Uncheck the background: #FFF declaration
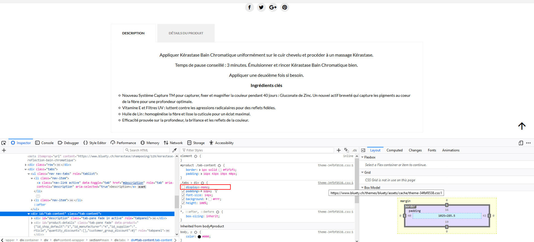Viewport: 534px width, 242px height. pos(183,199)
